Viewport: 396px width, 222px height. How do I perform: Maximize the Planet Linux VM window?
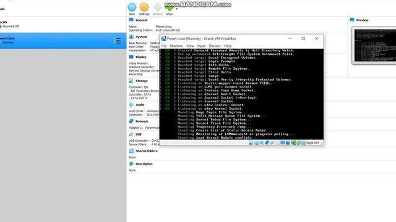[303, 38]
